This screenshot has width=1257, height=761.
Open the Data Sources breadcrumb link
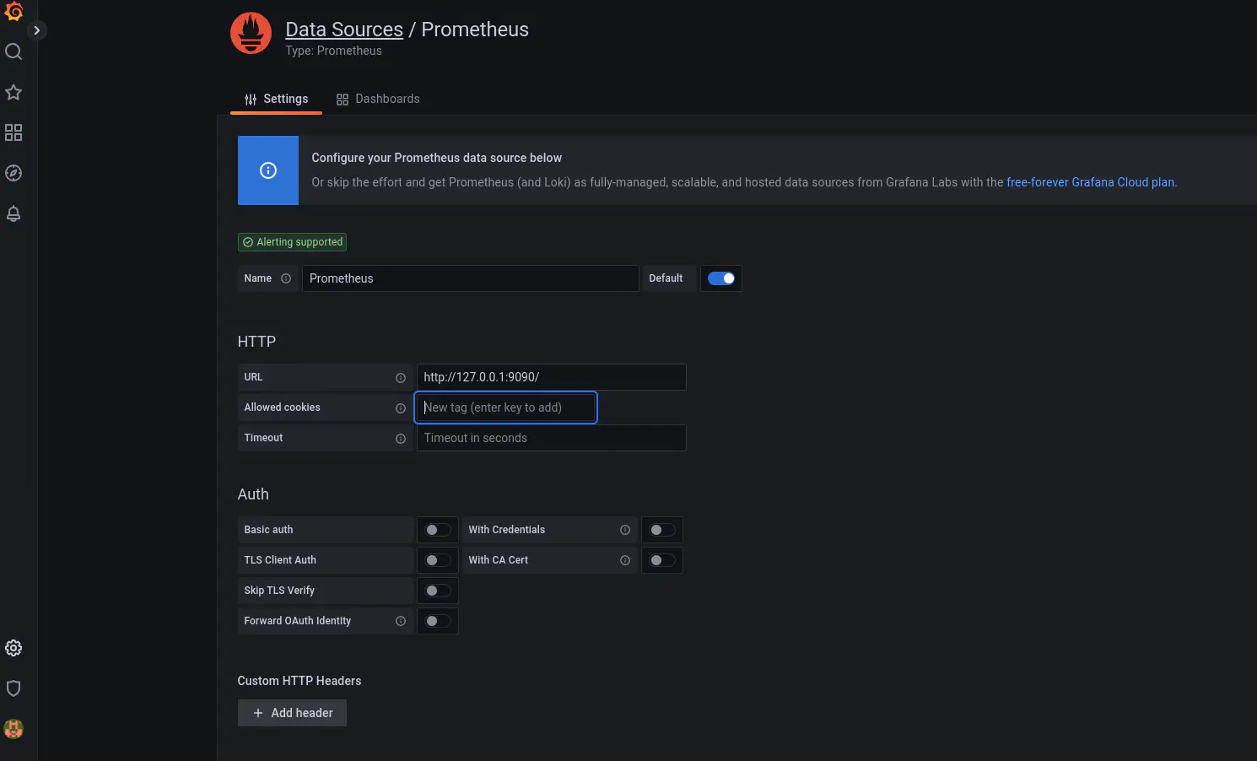point(344,30)
